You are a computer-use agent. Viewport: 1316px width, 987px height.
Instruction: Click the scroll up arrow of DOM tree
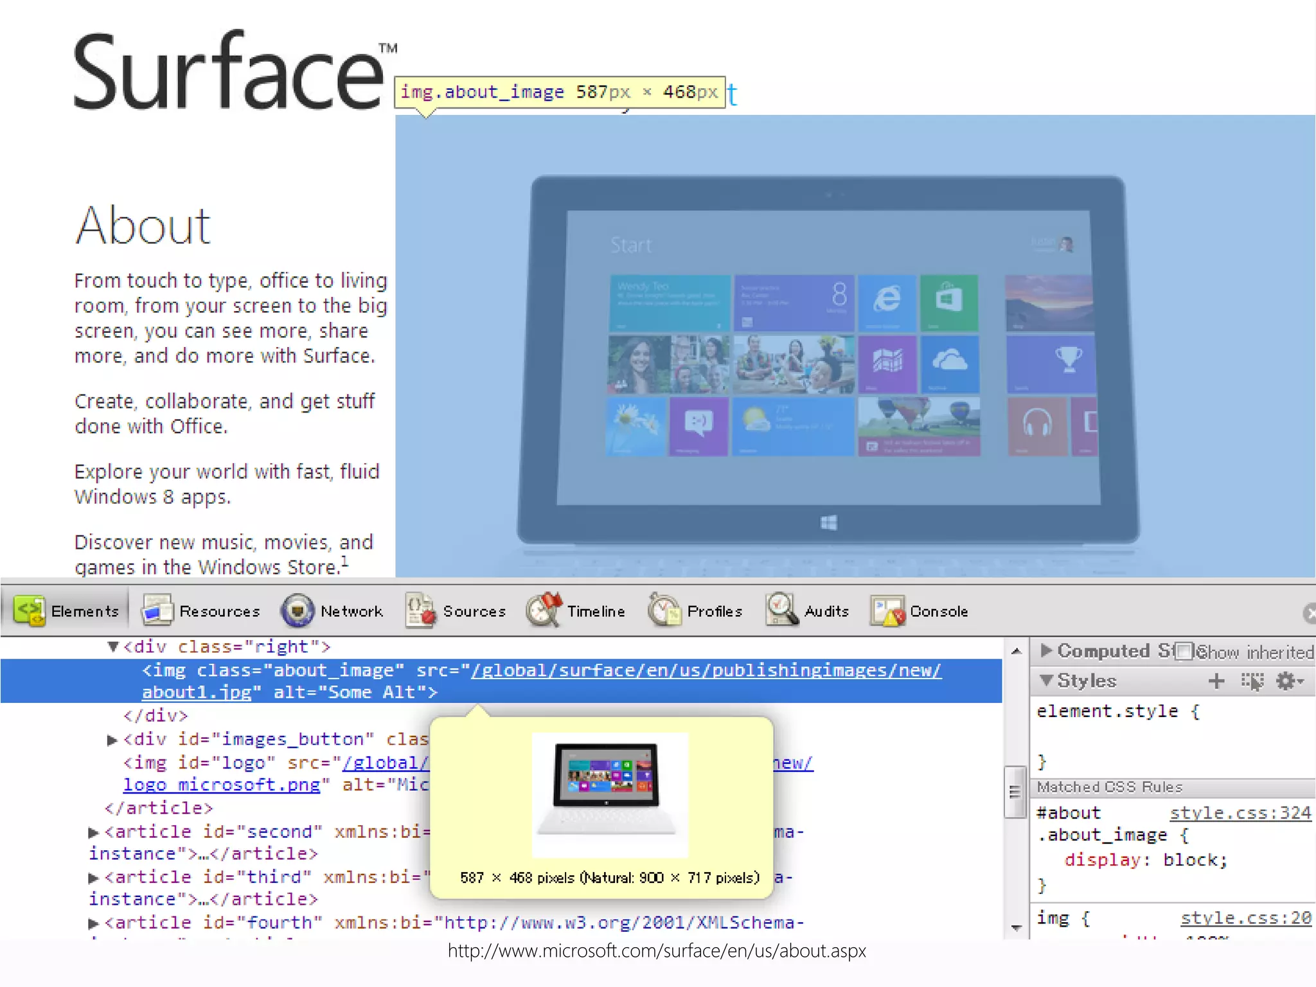1016,651
